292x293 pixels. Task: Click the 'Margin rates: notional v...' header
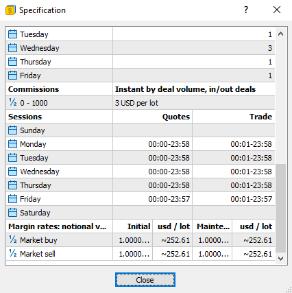click(58, 226)
